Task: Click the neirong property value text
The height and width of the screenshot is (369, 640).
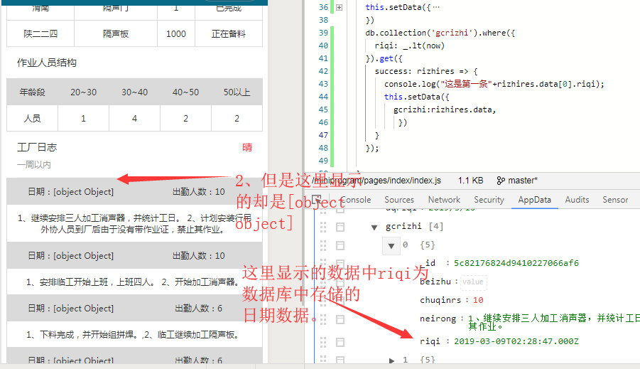Action: point(553,322)
